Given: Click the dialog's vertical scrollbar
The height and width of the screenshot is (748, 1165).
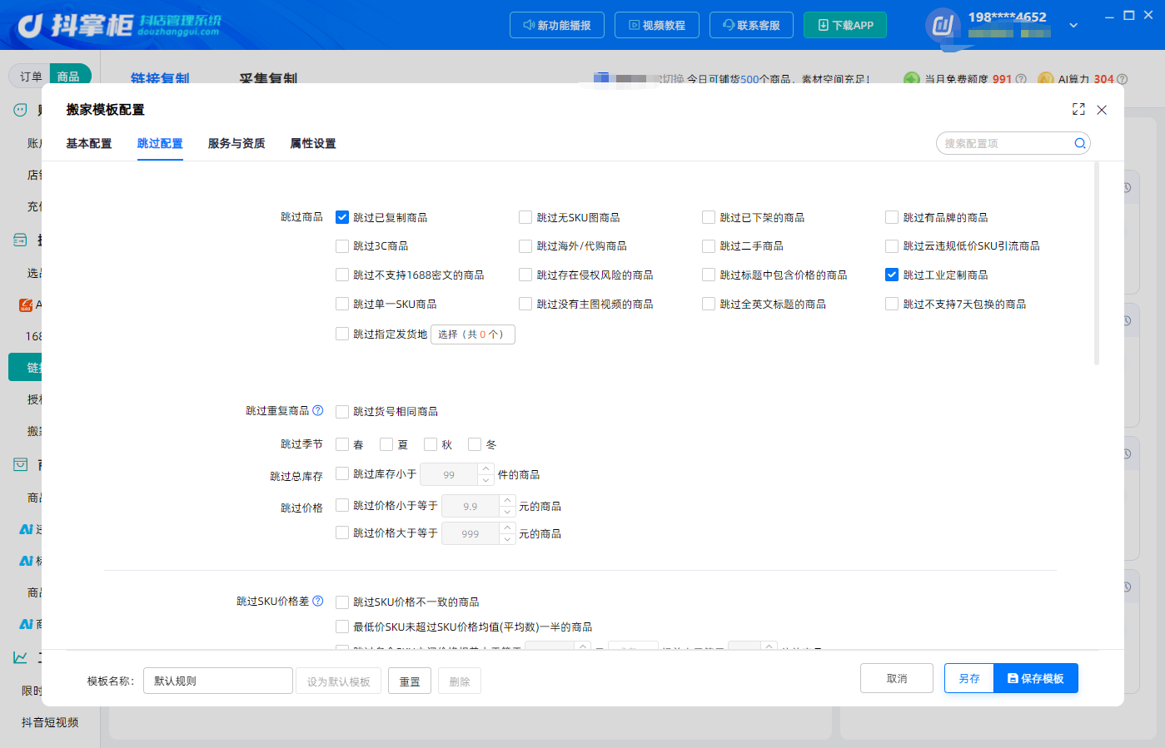Looking at the screenshot, I should pyautogui.click(x=1097, y=263).
